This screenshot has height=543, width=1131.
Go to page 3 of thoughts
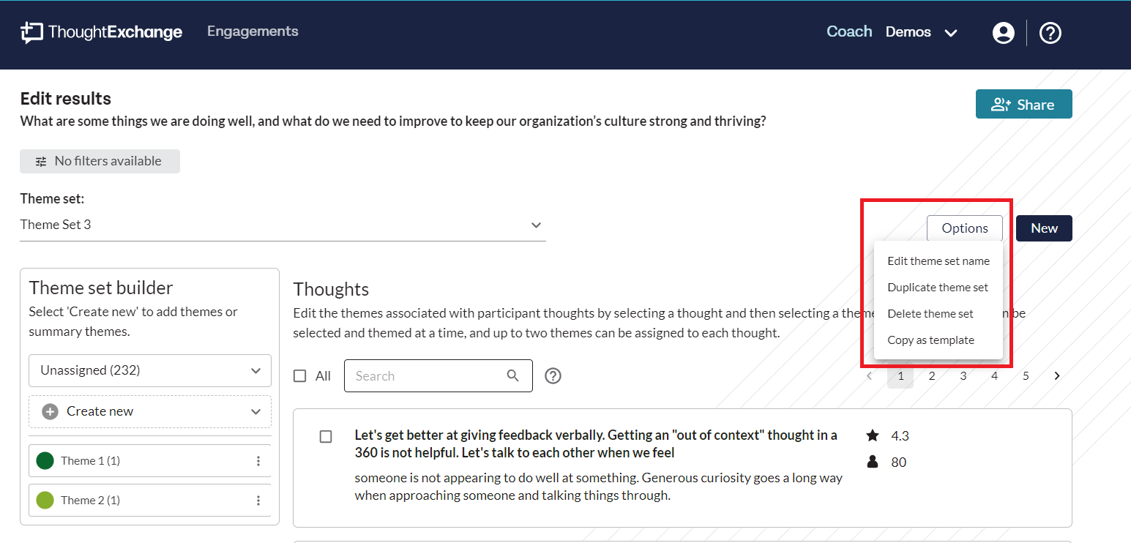coord(963,375)
